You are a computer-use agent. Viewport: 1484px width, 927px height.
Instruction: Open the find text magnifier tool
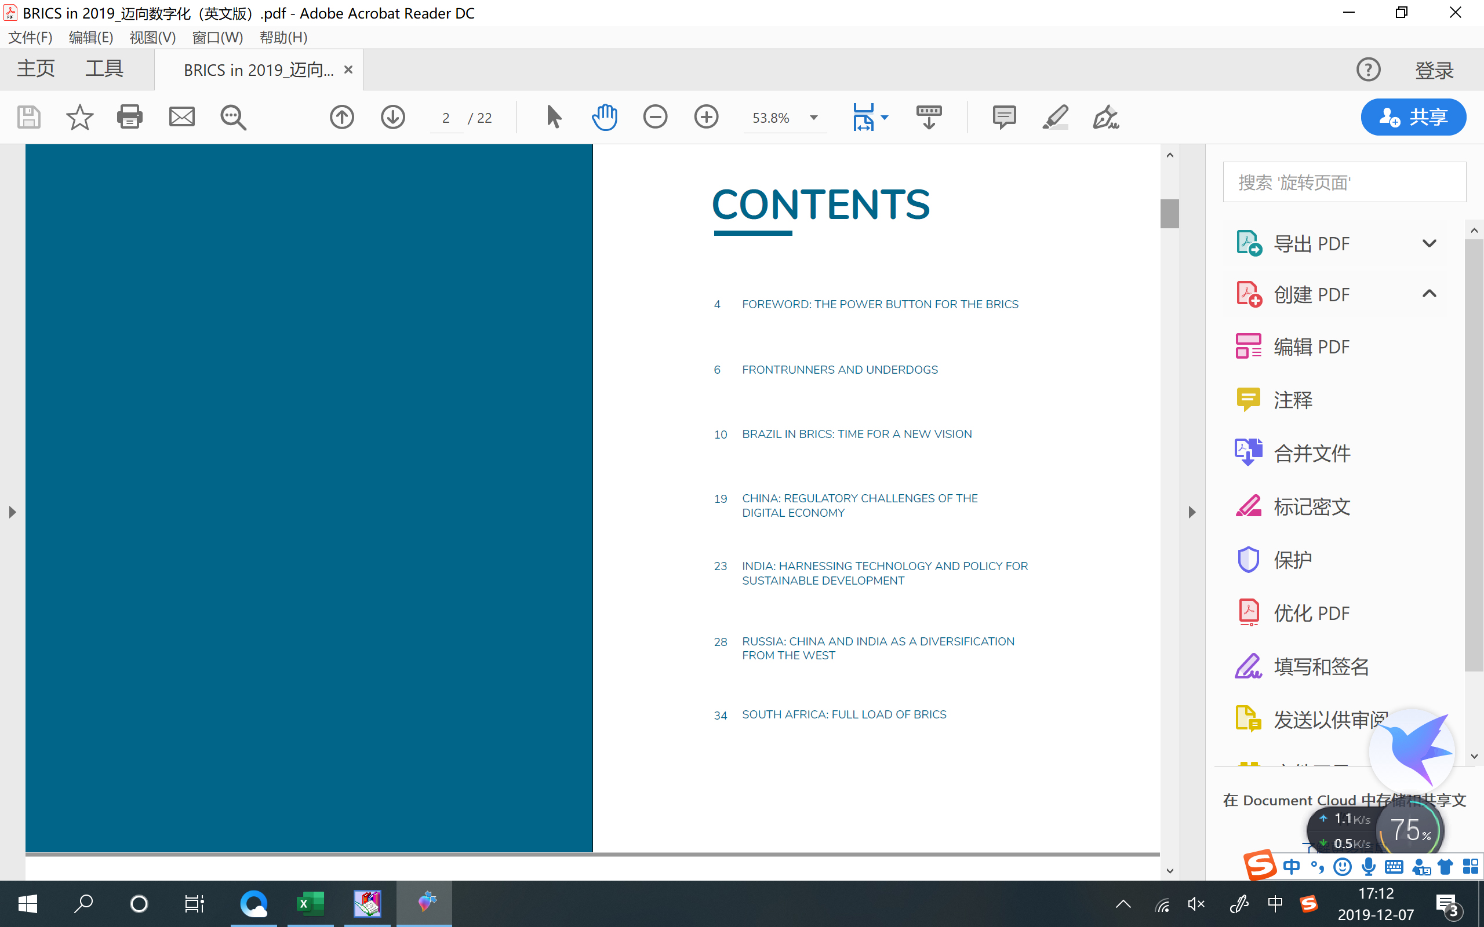(233, 116)
